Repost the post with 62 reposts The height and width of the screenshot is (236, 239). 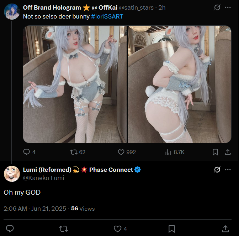coord(74,152)
